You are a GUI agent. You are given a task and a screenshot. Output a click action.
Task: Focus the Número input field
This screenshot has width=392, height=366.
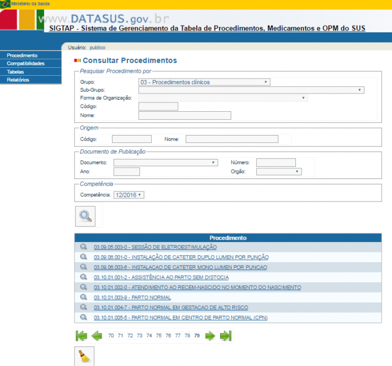pos(276,163)
